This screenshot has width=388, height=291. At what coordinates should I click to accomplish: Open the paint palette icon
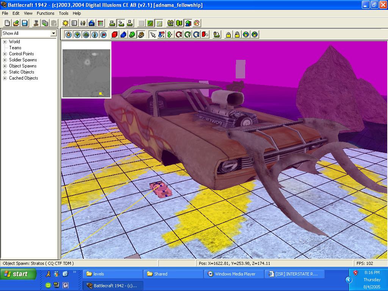[197, 23]
